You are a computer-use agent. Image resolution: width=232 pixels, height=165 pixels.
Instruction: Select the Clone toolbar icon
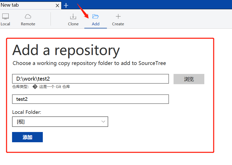click(73, 16)
